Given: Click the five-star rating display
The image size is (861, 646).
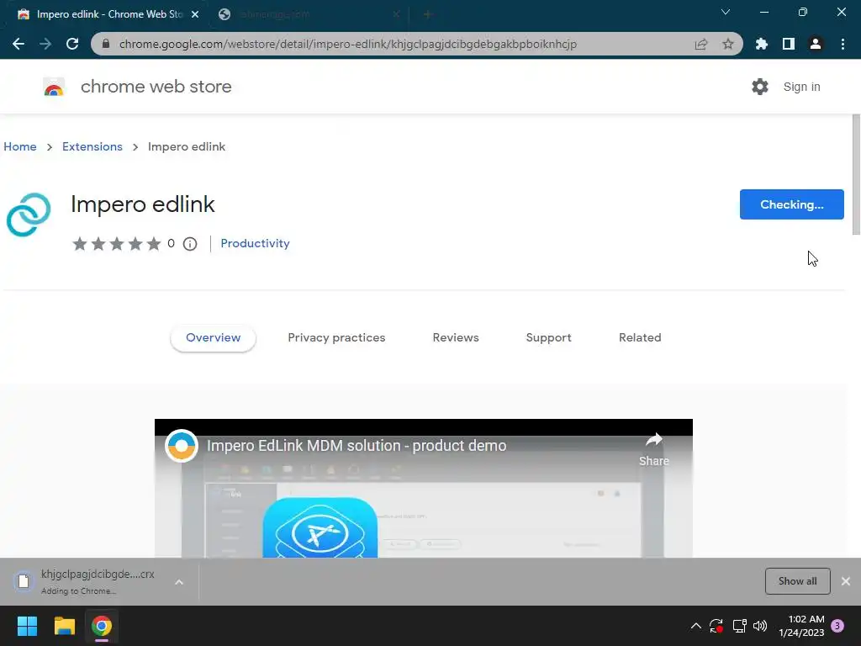Looking at the screenshot, I should click(117, 244).
